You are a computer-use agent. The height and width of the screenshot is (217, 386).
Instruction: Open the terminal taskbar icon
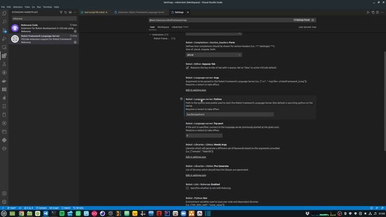coord(54,213)
